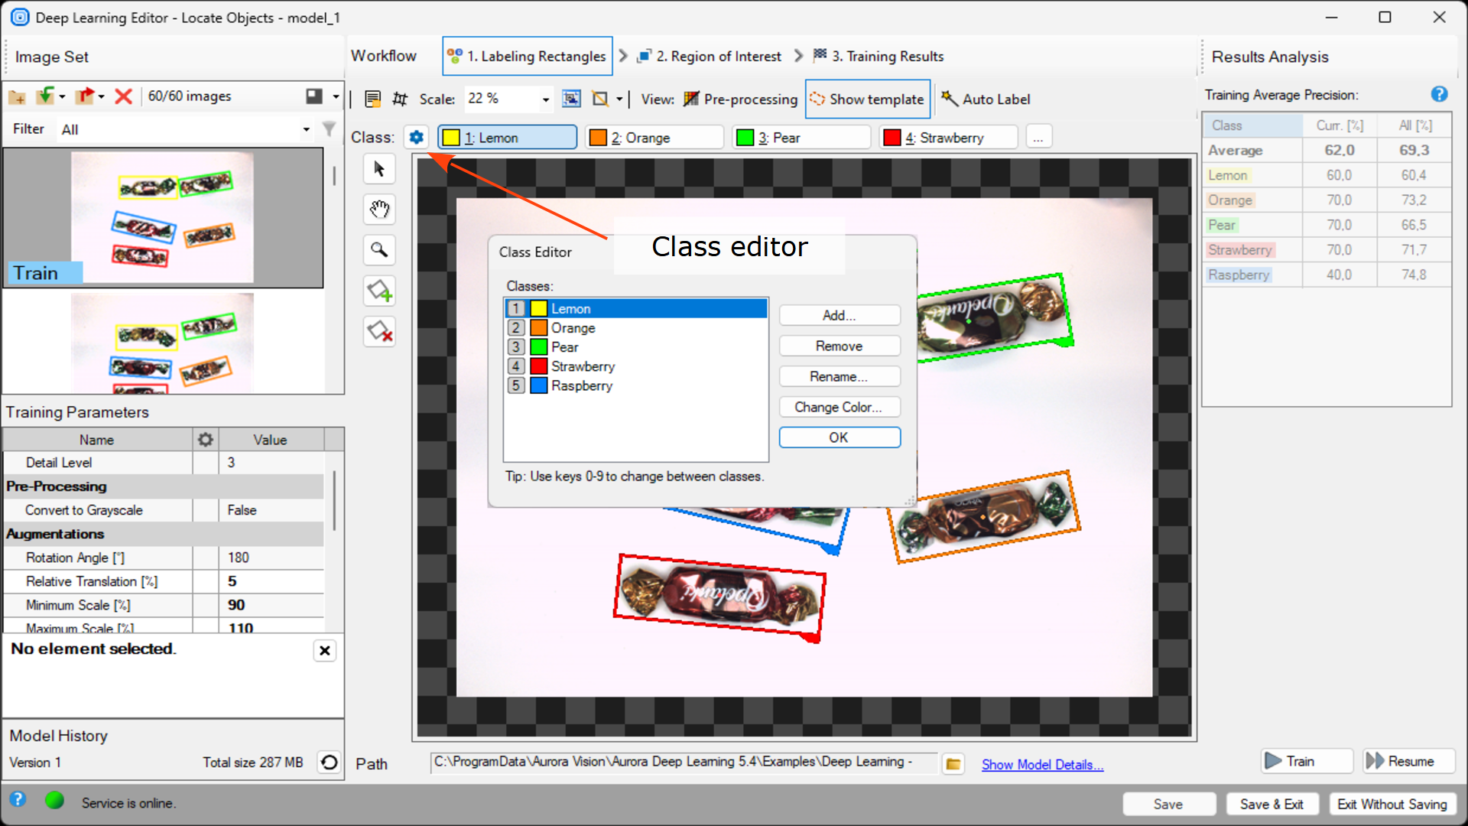Go to Region of Interest step
The width and height of the screenshot is (1468, 826).
coord(709,57)
